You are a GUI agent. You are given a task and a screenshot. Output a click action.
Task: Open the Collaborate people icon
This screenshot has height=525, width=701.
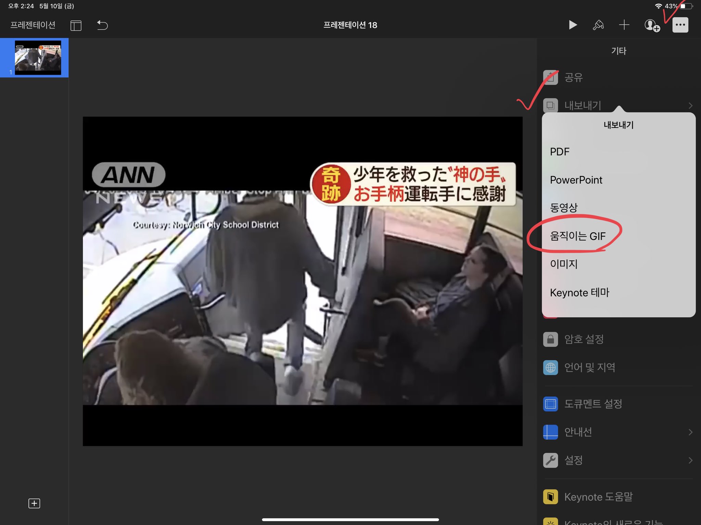click(x=651, y=25)
